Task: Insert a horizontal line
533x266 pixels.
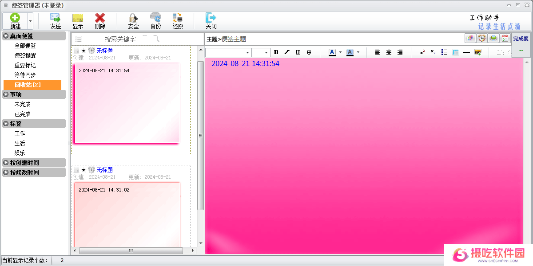Action: 466,52
